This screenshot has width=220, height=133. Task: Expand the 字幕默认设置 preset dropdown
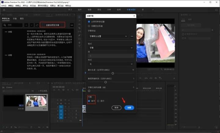(109, 36)
